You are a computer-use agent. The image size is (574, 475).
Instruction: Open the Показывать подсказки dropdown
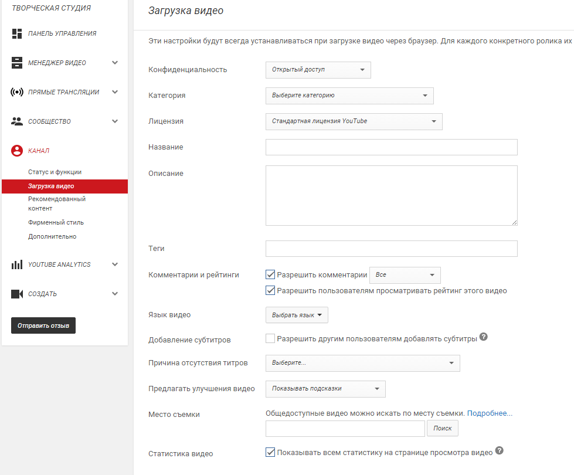325,389
